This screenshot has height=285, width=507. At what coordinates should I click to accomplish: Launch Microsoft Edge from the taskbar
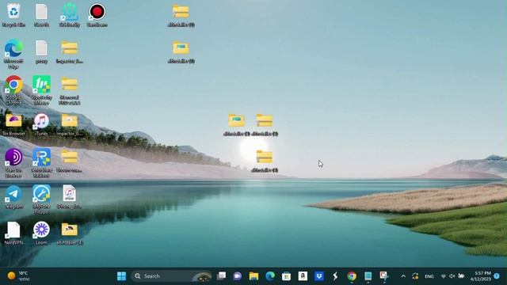pyautogui.click(x=270, y=276)
